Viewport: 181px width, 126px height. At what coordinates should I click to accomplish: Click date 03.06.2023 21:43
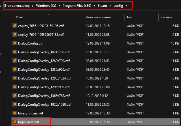98,61
